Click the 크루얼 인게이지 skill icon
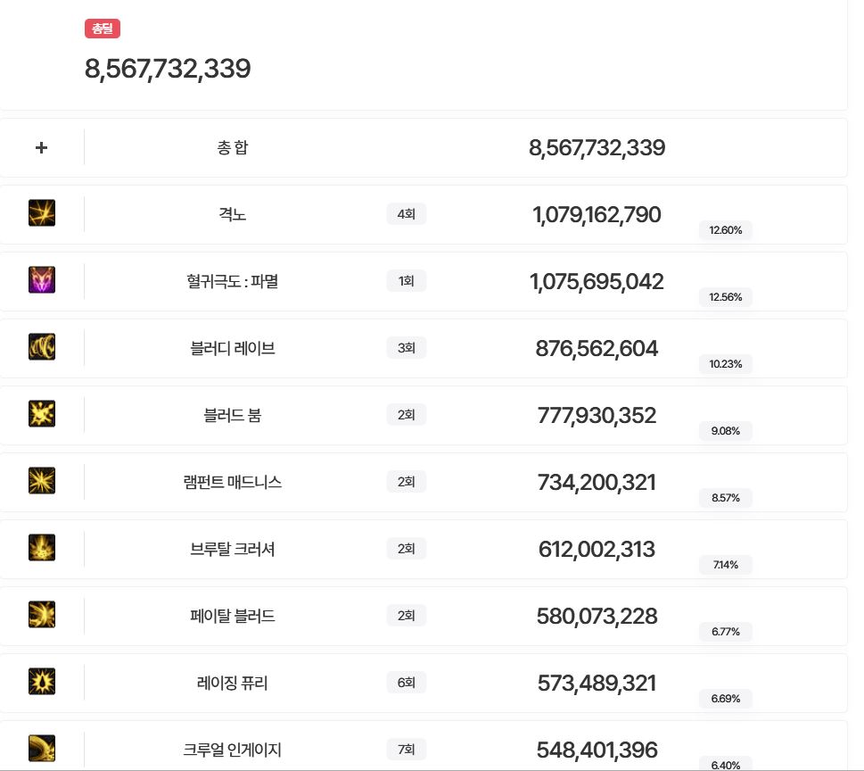 [42, 749]
